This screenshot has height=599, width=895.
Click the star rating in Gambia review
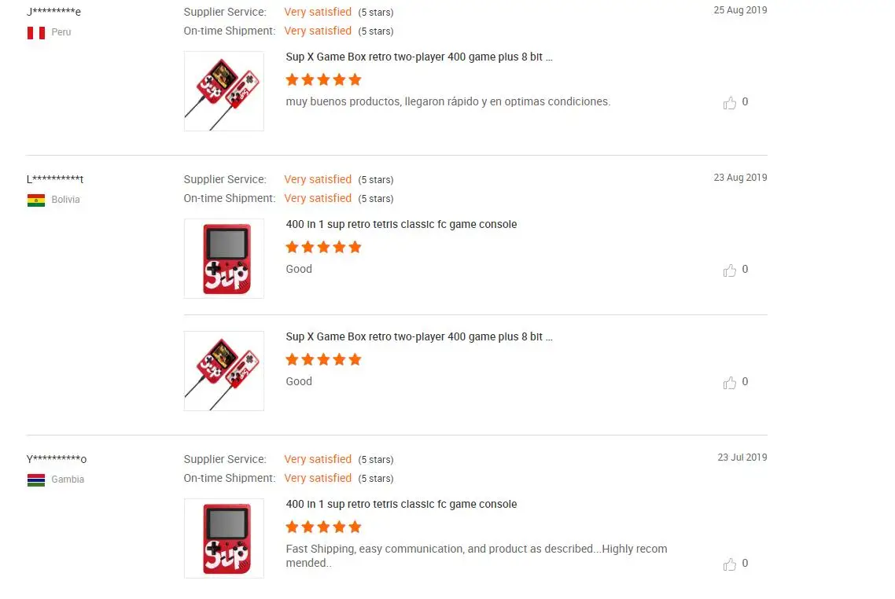pos(324,527)
